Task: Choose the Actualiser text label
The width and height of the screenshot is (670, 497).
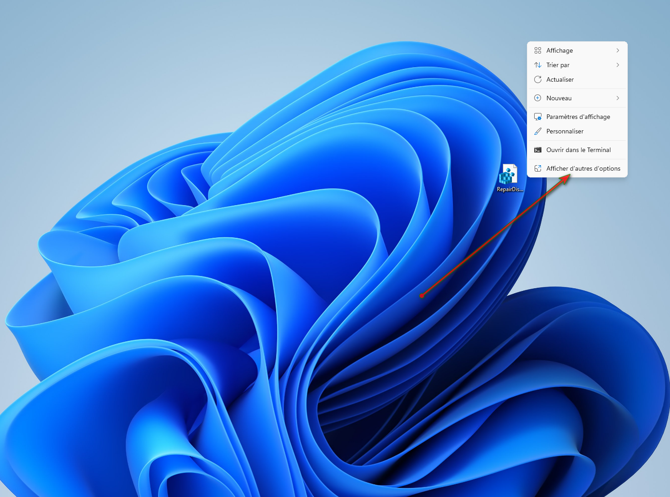Action: point(560,79)
